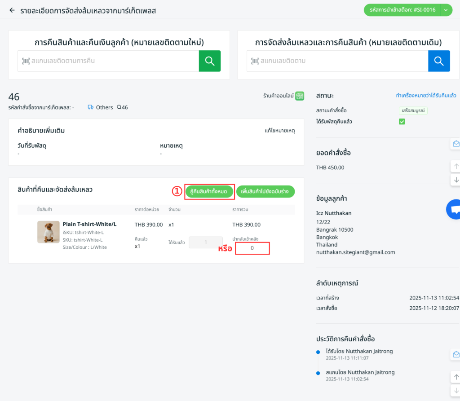The height and width of the screenshot is (401, 460).
Task: Click blue search icon for original tracking
Action: coord(439,61)
